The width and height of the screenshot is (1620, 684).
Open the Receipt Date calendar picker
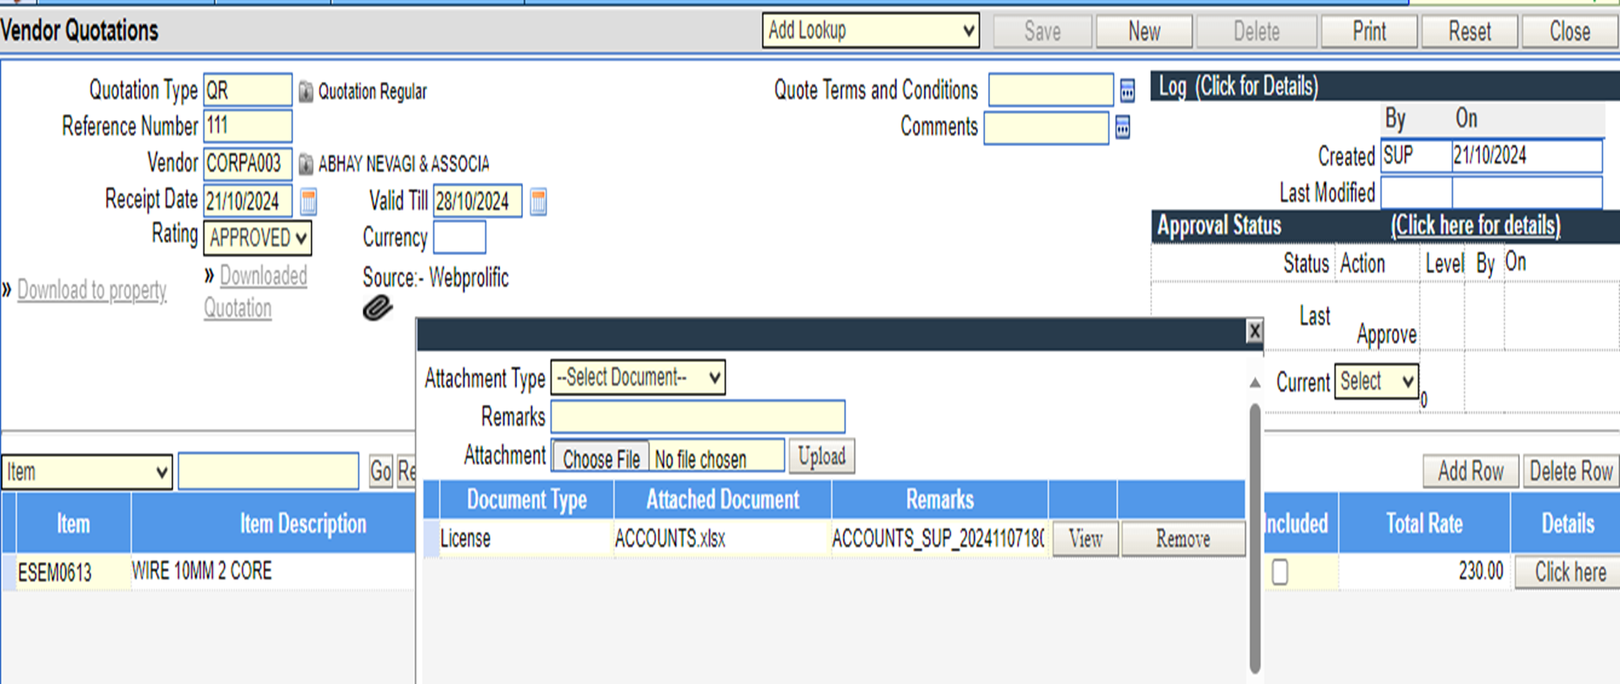click(308, 202)
